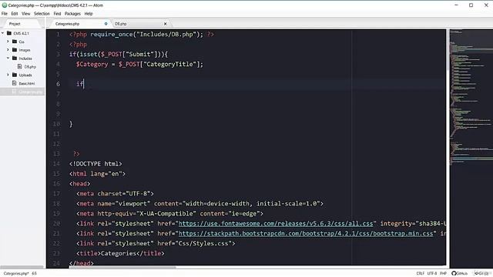
Task: Minimize the Atom window
Action: click(x=456, y=5)
